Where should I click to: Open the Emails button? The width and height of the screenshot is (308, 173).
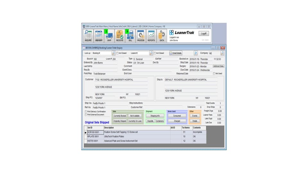pyautogui.click(x=195, y=121)
